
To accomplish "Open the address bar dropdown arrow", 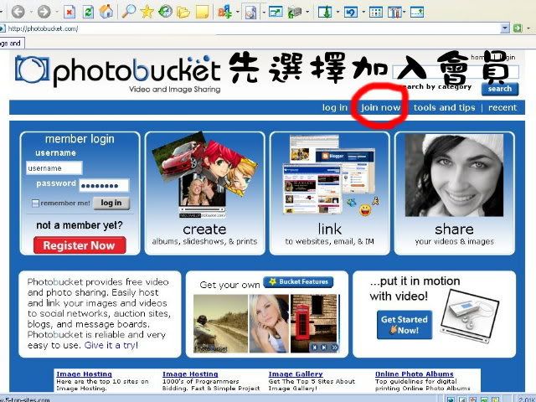I will [x=505, y=28].
